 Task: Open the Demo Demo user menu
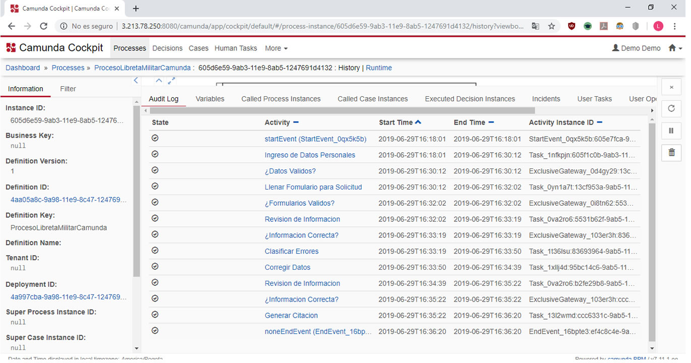636,48
